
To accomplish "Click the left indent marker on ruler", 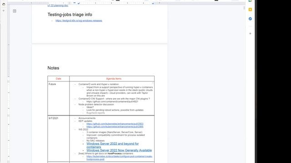I will click(x=79, y=3).
